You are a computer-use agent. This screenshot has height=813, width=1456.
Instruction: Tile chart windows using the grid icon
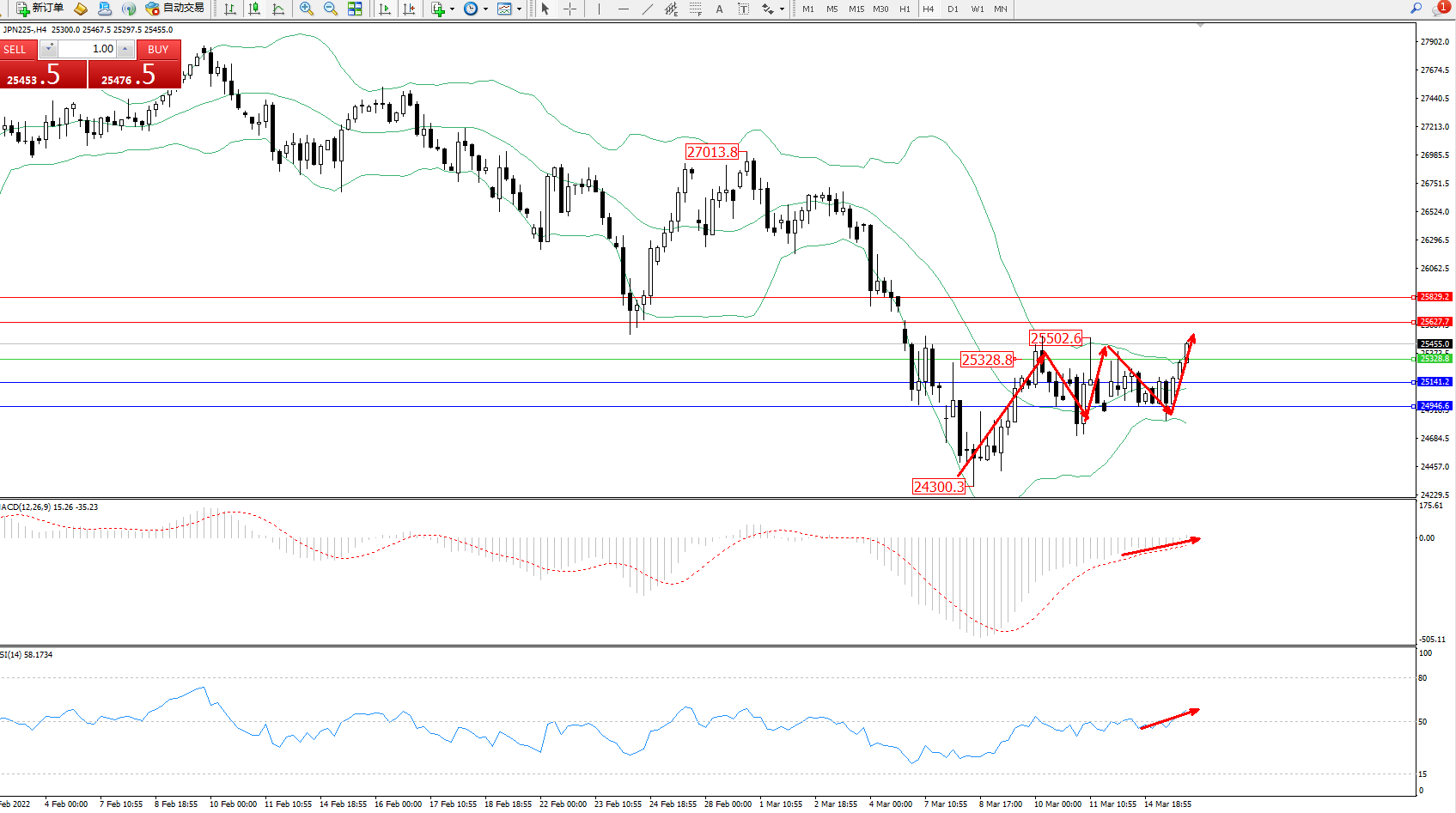click(355, 9)
